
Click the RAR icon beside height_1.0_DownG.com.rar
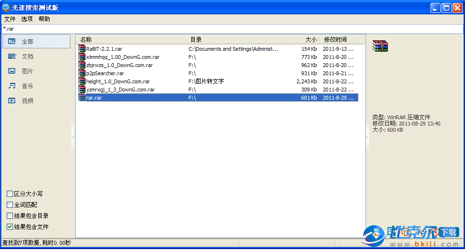(x=82, y=81)
